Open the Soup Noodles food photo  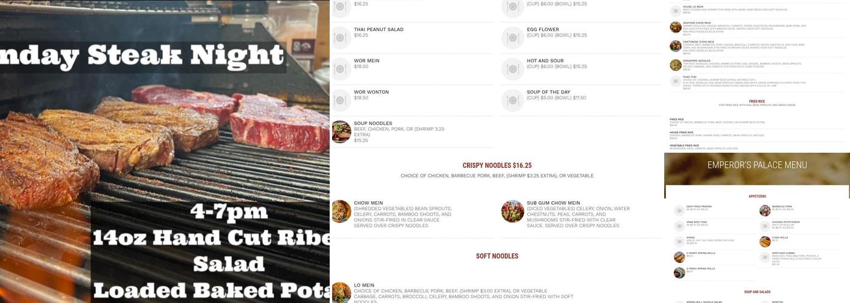341,132
